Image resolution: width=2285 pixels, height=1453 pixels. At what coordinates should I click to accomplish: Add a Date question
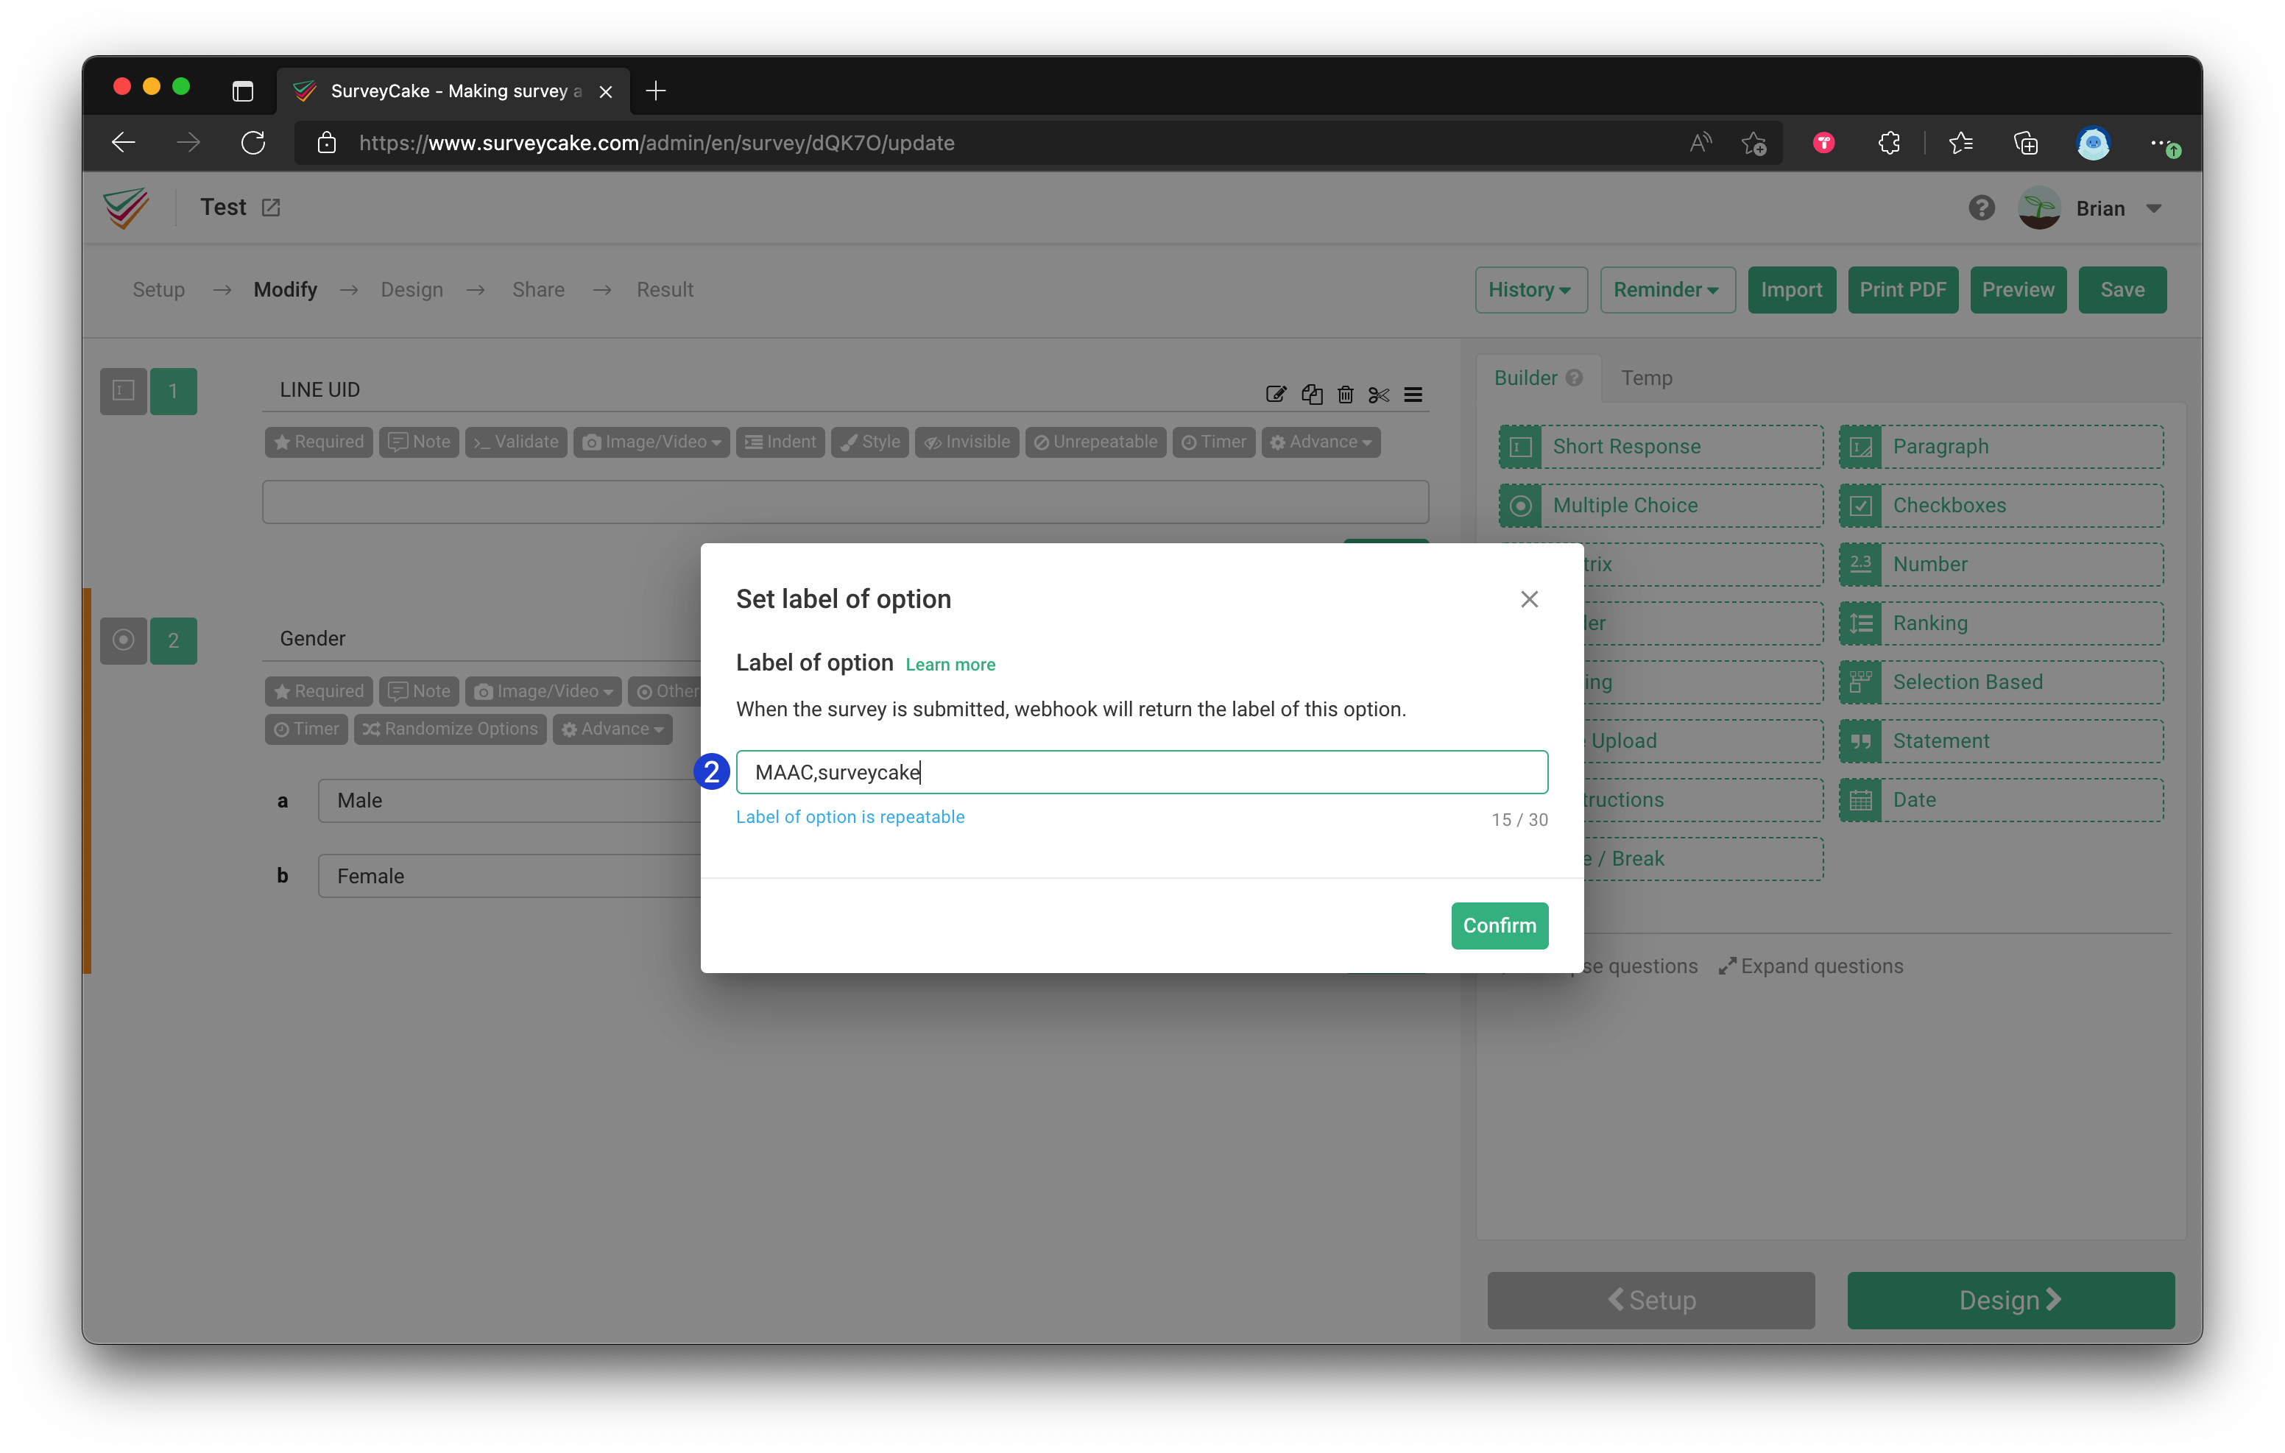coord(2002,799)
